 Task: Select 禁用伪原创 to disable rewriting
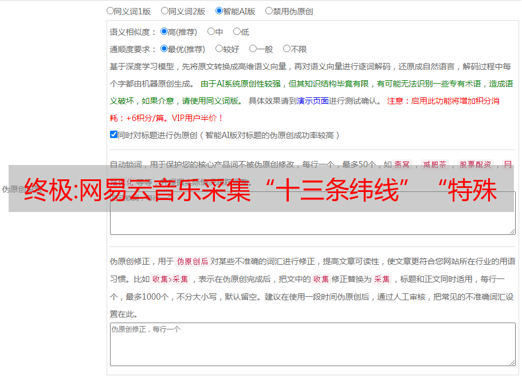[x=269, y=10]
